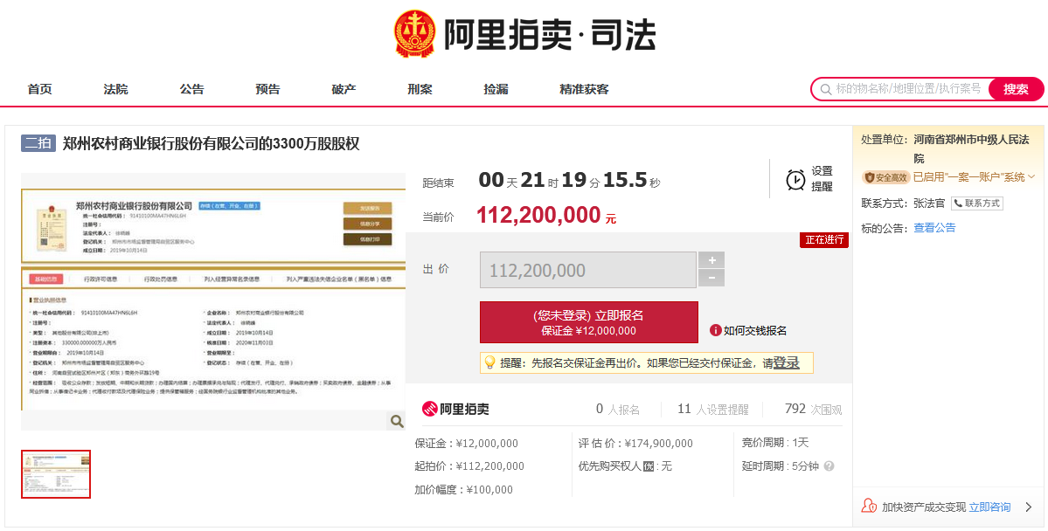Click the magnifier zoom icon on image
The image size is (1048, 531).
click(x=397, y=421)
